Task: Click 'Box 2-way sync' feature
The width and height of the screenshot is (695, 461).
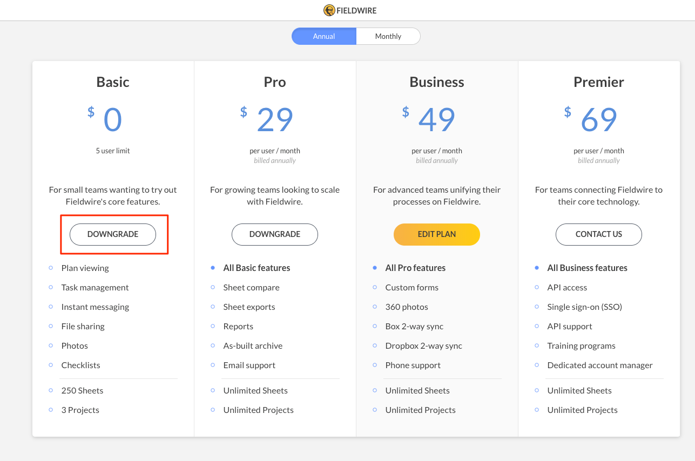Action: tap(414, 326)
